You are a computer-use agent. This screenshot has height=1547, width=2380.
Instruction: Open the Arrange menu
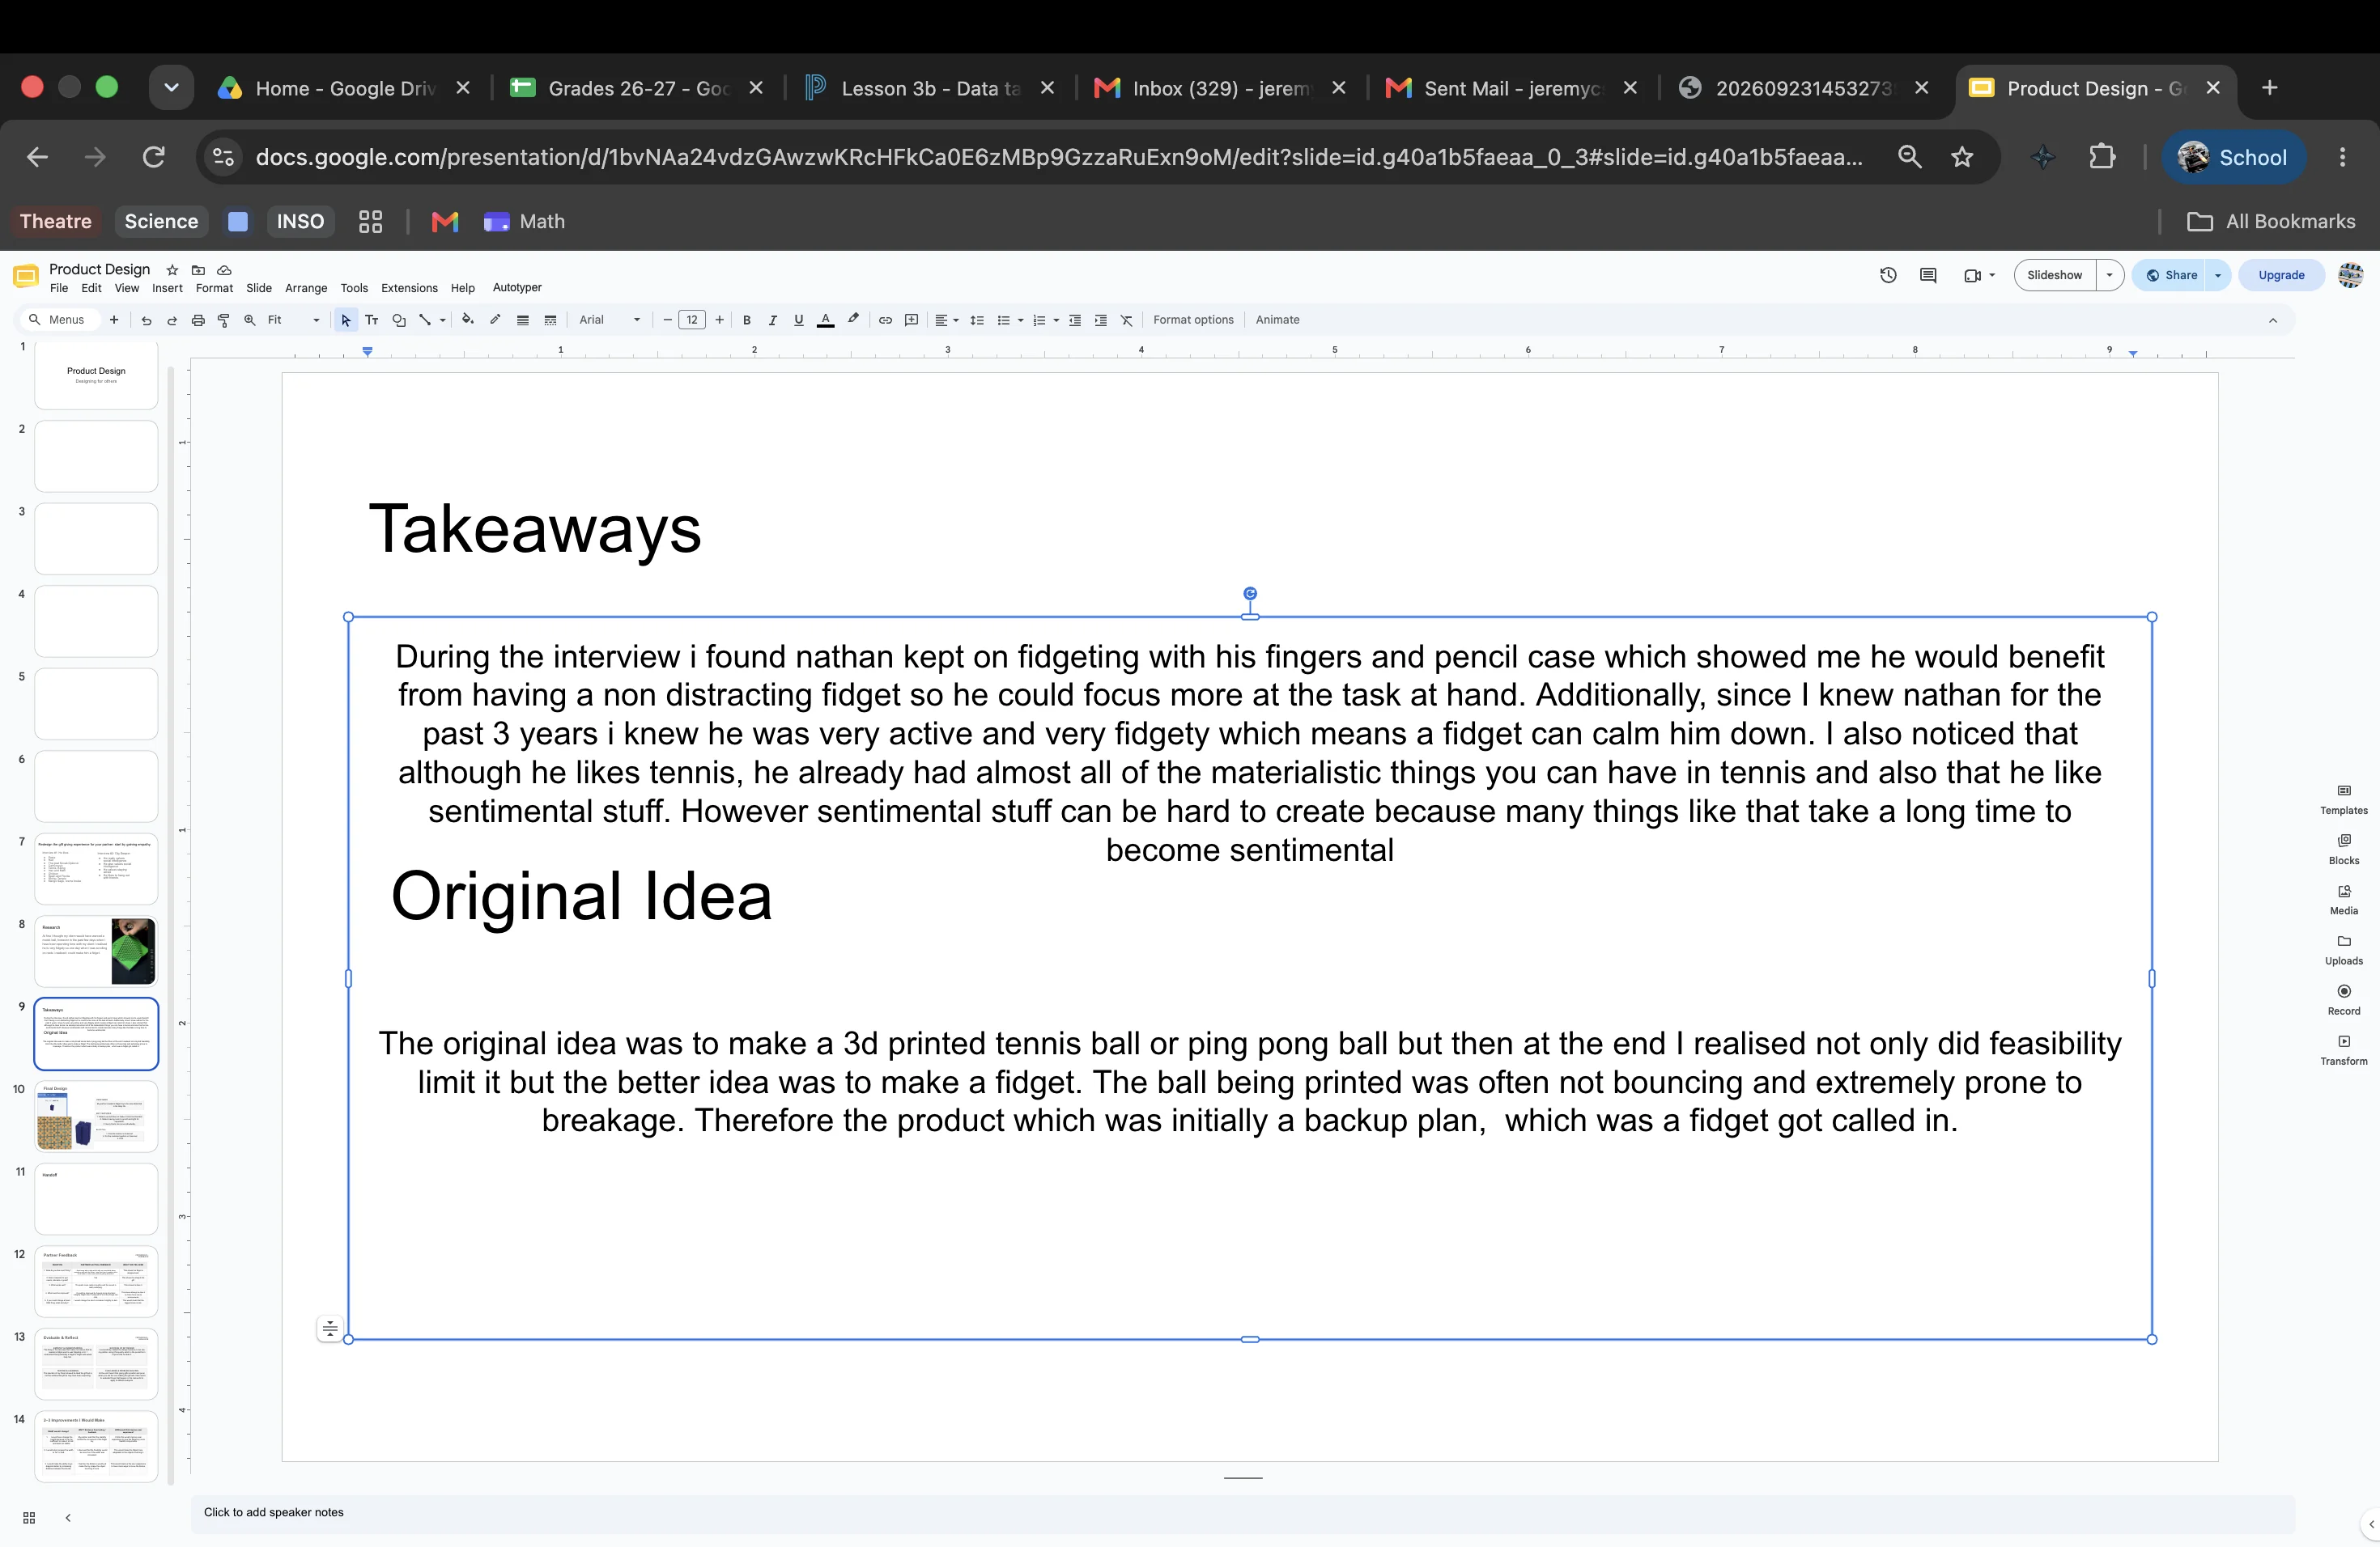coord(306,289)
